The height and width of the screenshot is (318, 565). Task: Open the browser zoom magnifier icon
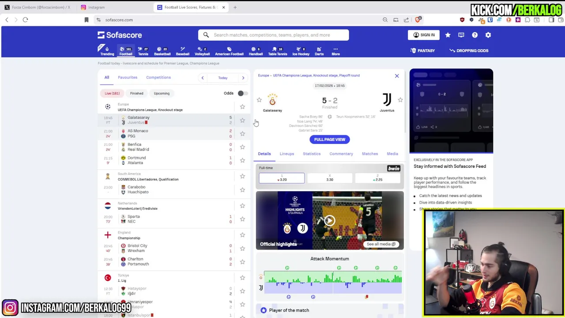click(x=385, y=20)
